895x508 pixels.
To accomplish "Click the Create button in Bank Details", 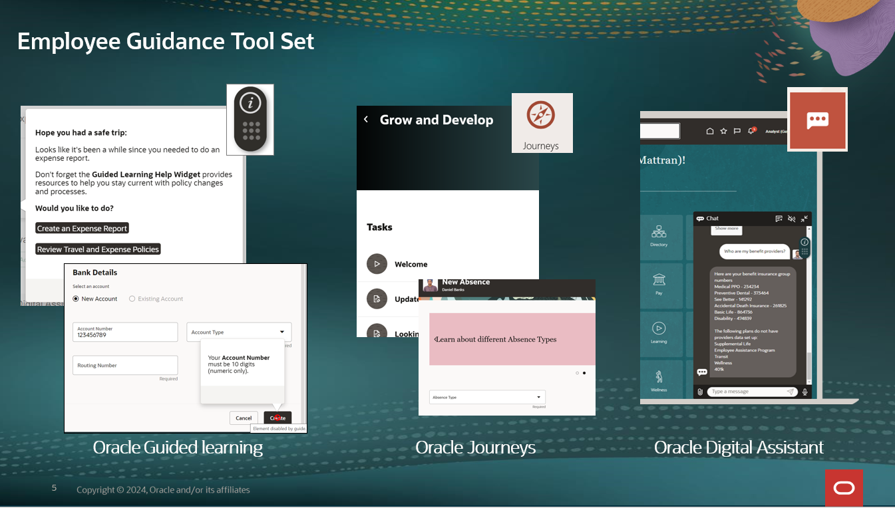I will pos(277,418).
